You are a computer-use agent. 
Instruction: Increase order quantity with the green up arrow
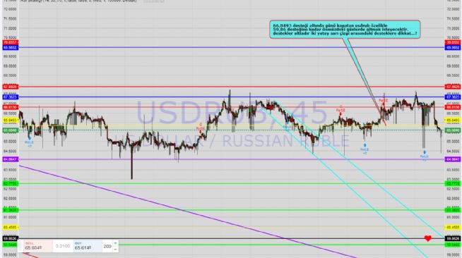click(115, 243)
